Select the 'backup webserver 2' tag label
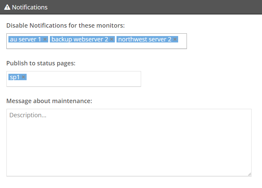 80,39
